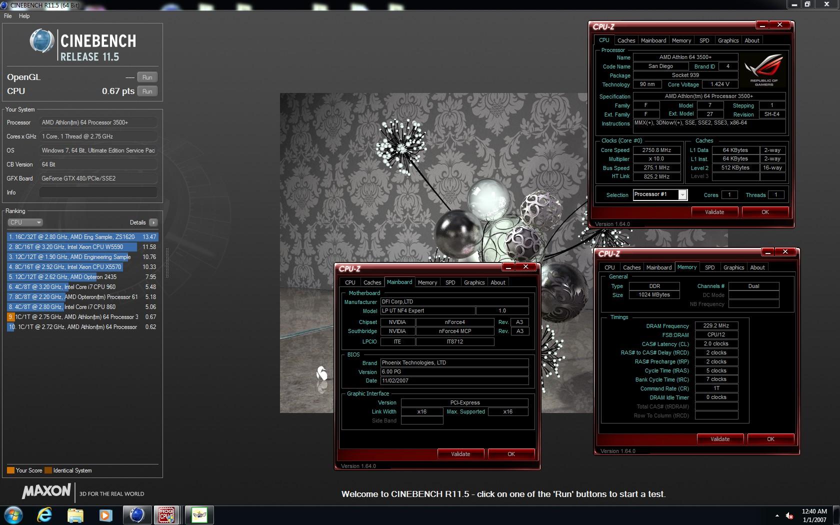The image size is (840, 525).
Task: Switch to Graphics tab in Mainboard CPU-Z window
Action: point(474,282)
